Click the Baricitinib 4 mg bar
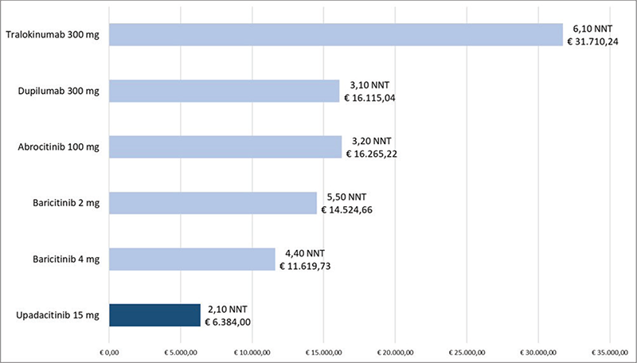 click(191, 260)
